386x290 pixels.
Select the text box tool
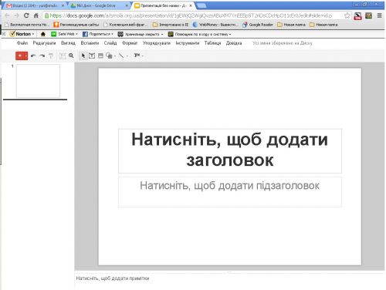92,56
